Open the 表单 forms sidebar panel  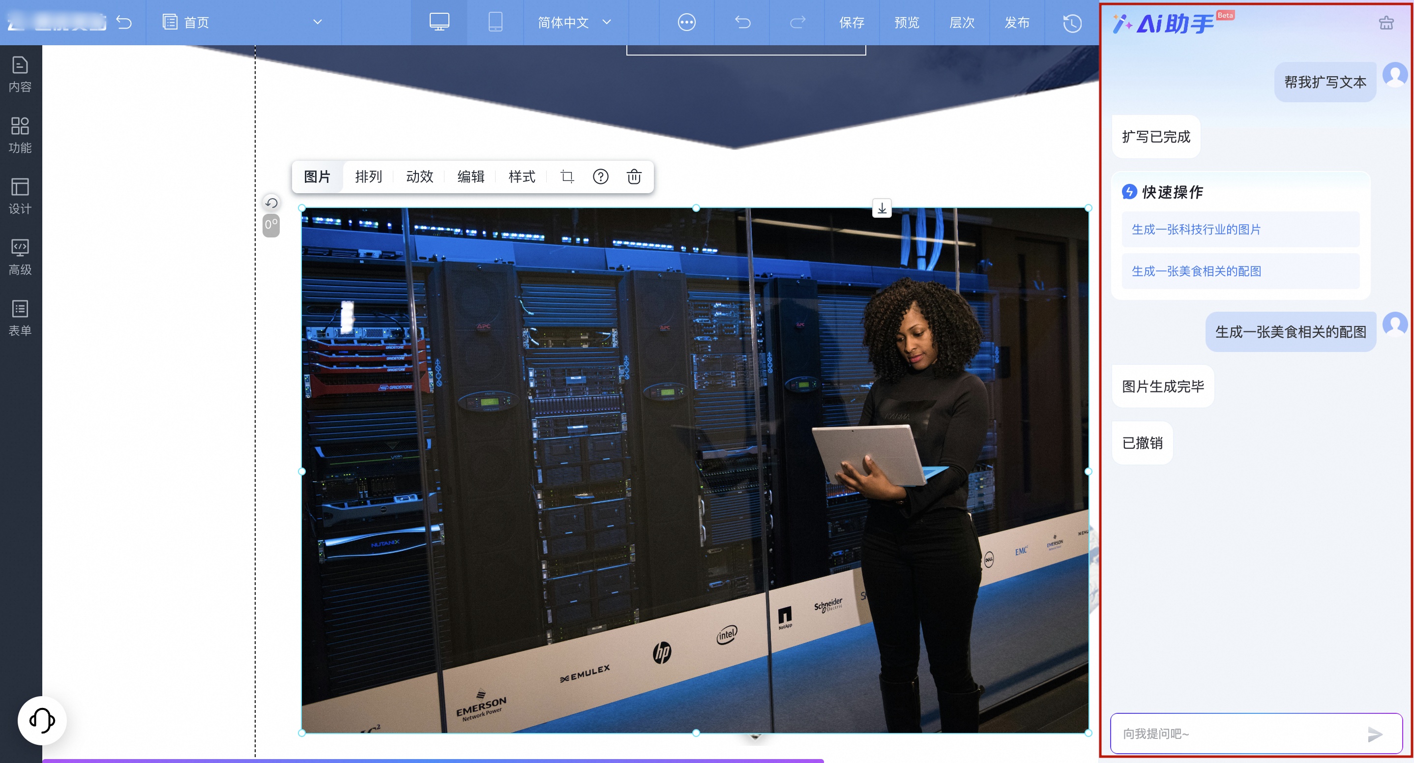click(x=20, y=318)
